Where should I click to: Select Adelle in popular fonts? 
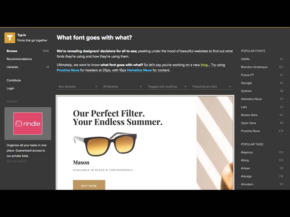[245, 59]
